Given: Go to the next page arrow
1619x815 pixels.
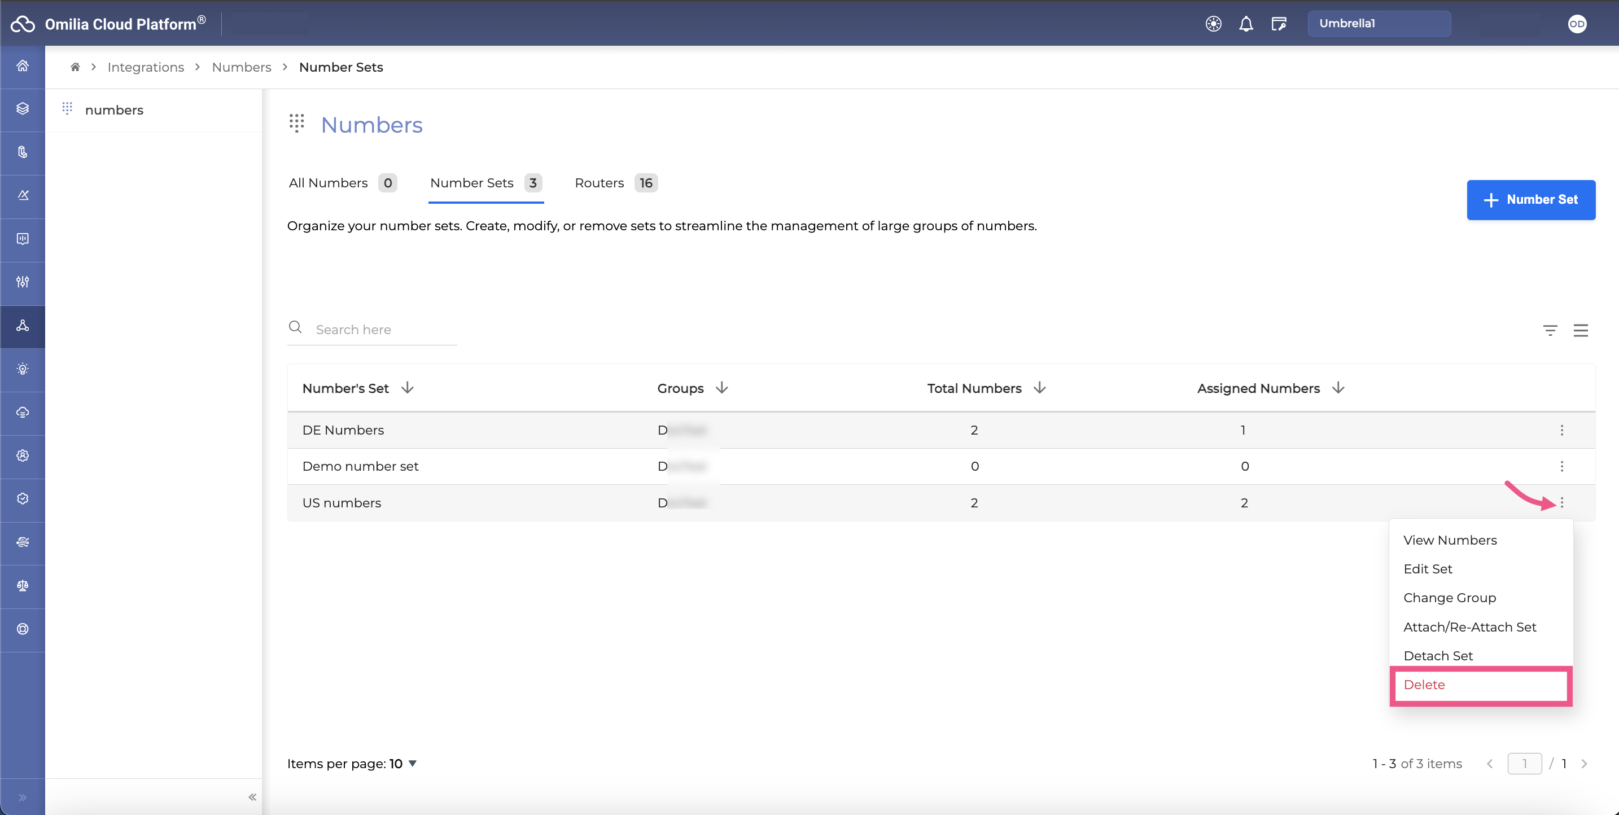Looking at the screenshot, I should [x=1584, y=764].
